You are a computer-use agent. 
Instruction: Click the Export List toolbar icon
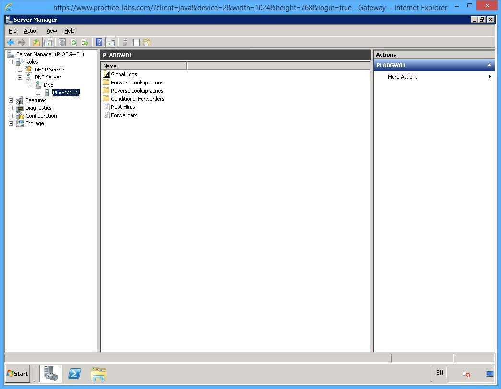coord(85,42)
